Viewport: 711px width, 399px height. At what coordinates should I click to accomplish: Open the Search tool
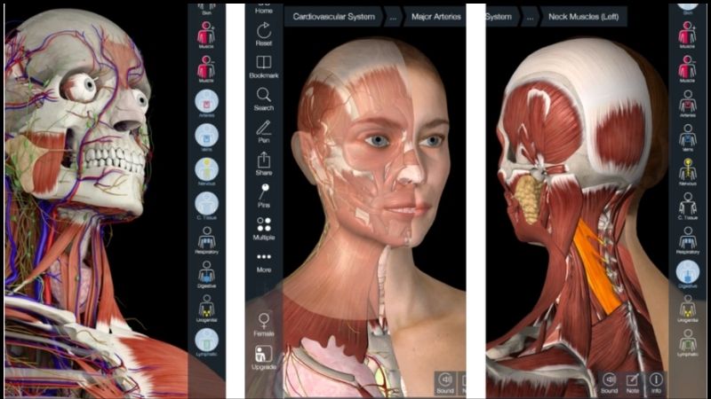(x=264, y=99)
